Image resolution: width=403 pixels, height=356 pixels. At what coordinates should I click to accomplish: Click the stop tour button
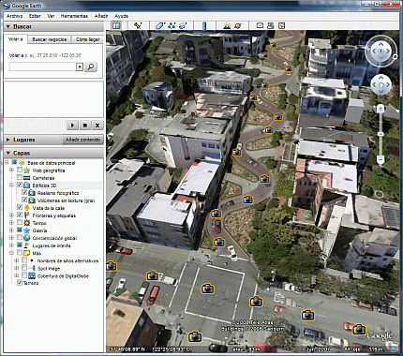coord(84,126)
